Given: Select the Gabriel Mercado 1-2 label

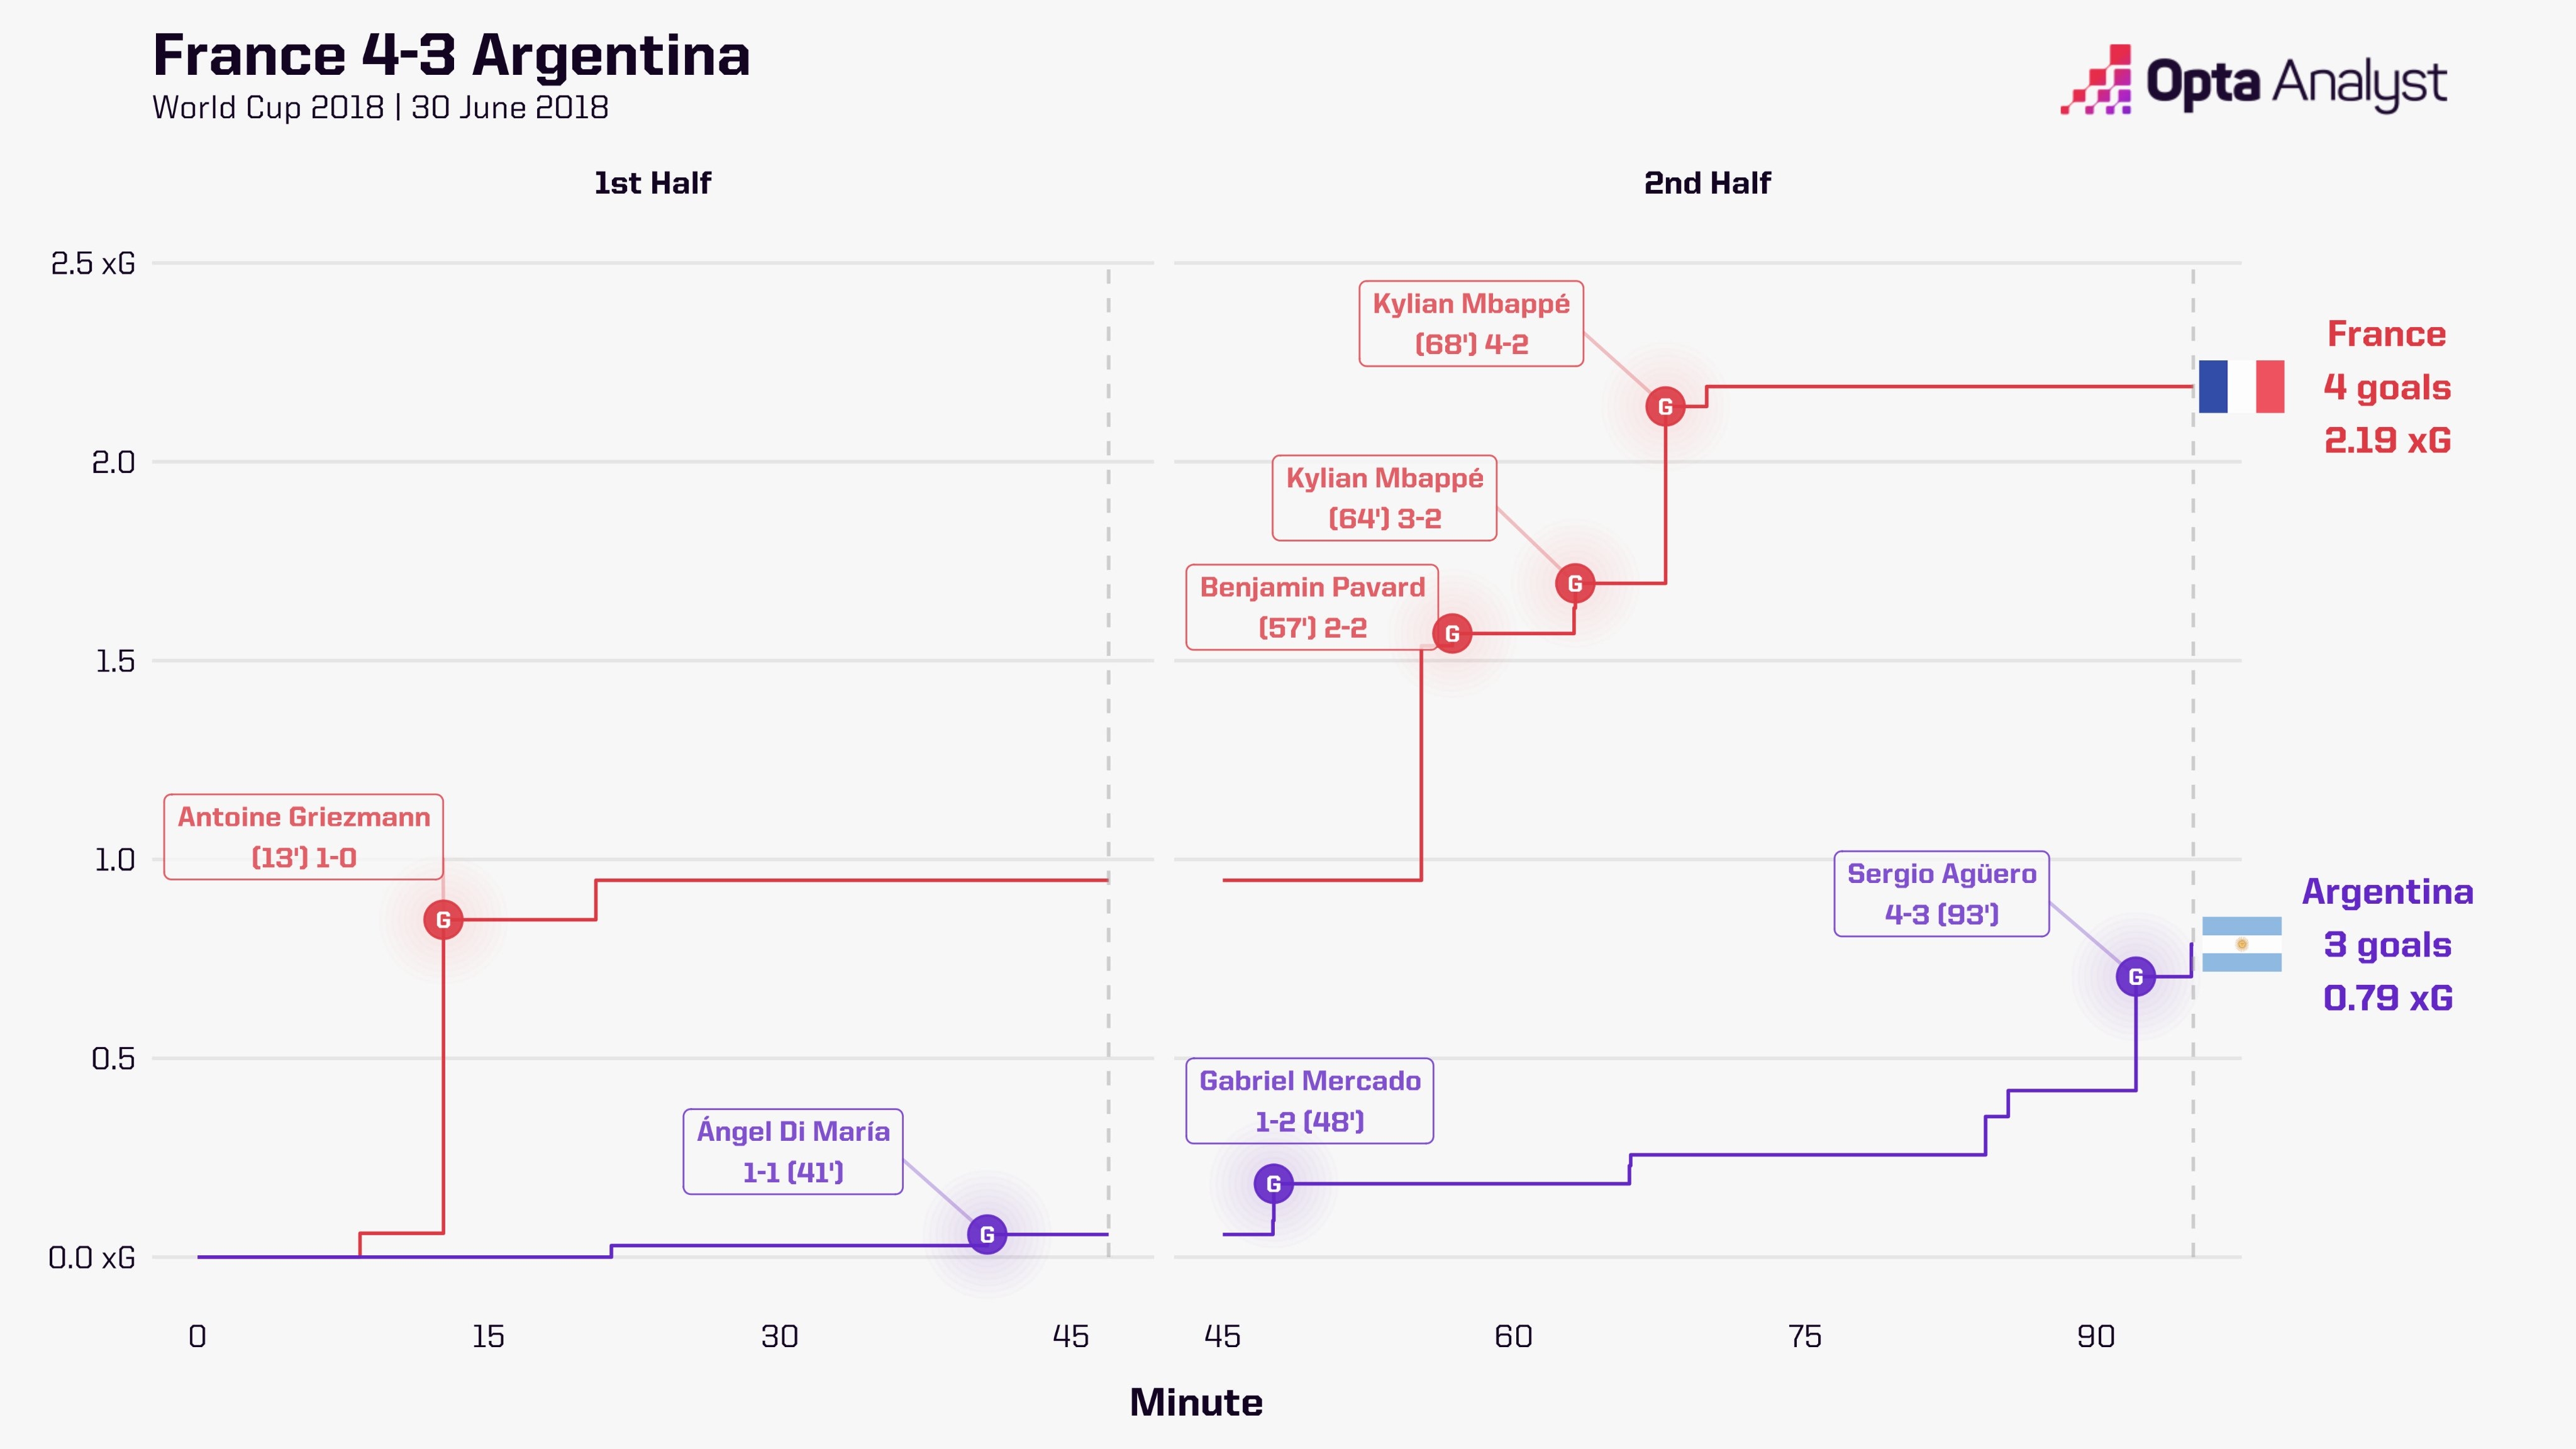Looking at the screenshot, I should coord(1310,1101).
